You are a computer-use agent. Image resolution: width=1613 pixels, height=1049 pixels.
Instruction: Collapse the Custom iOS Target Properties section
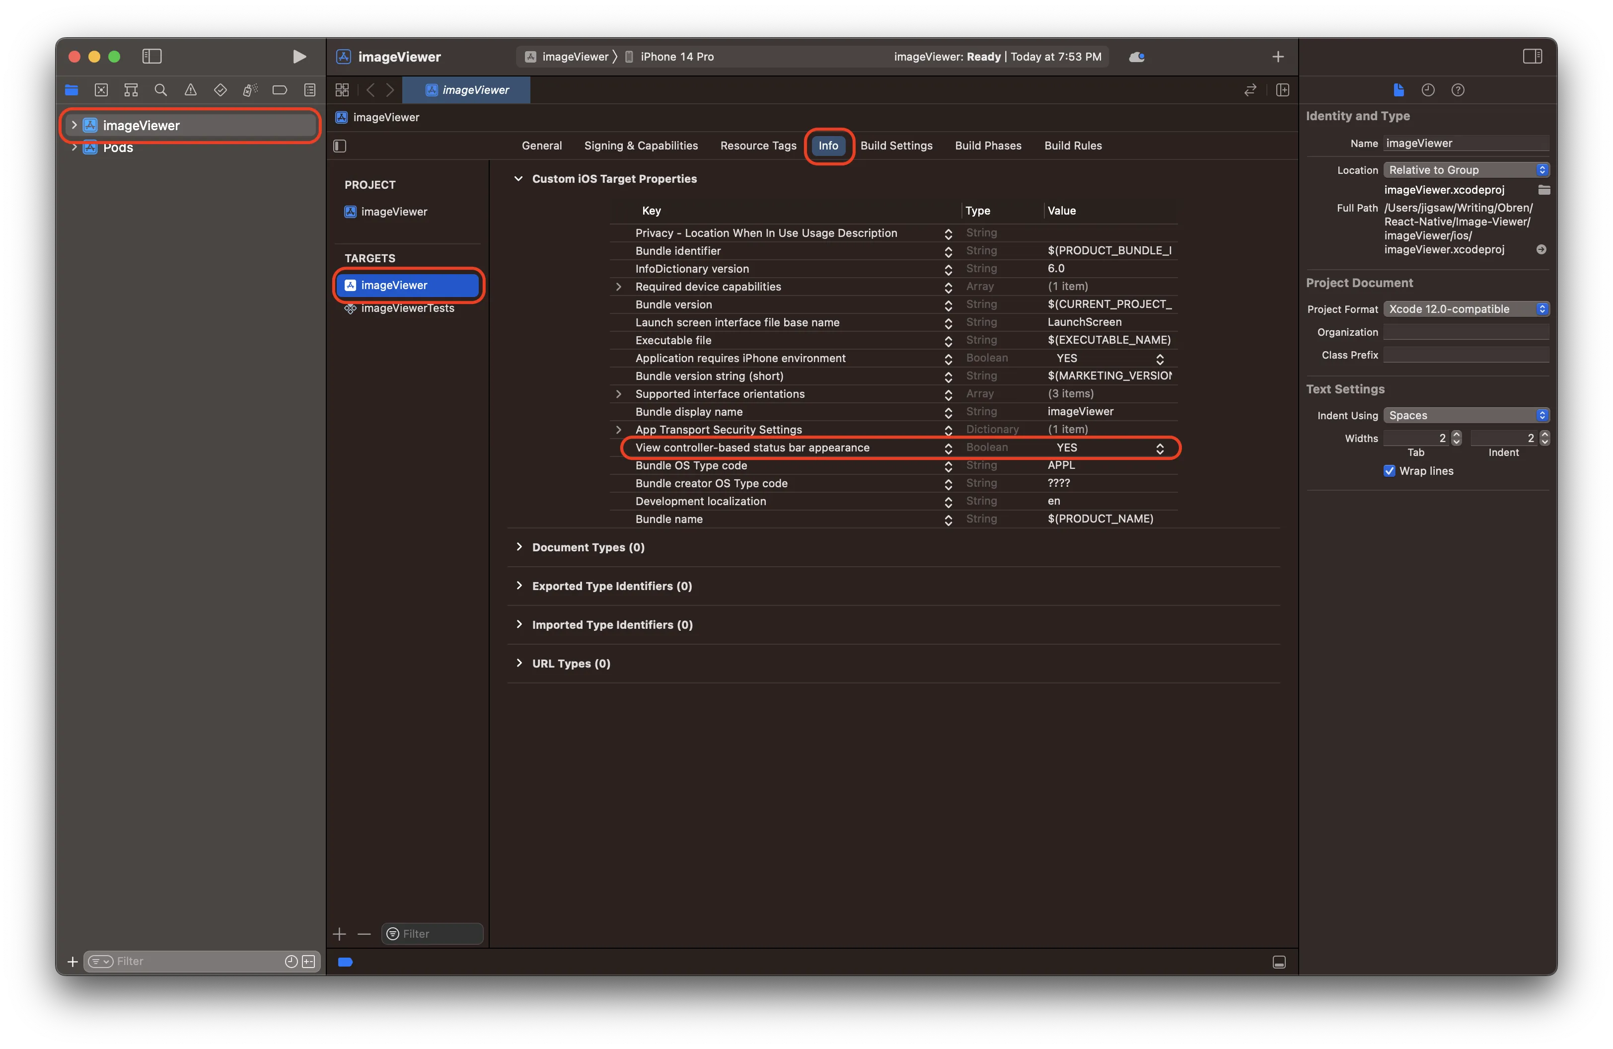coord(519,178)
